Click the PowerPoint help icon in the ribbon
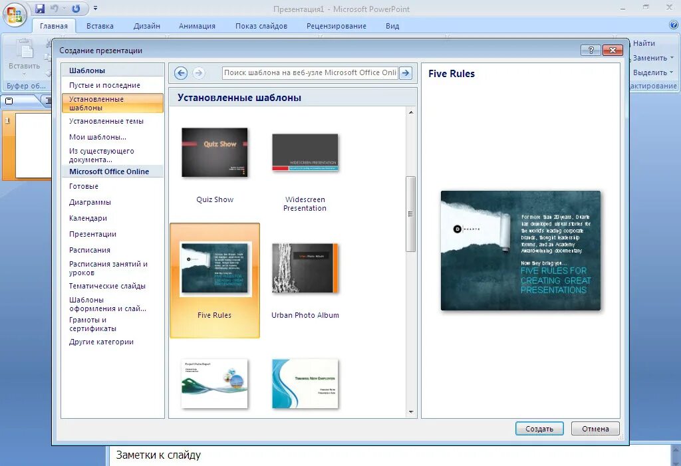The height and width of the screenshot is (466, 681). click(x=674, y=25)
